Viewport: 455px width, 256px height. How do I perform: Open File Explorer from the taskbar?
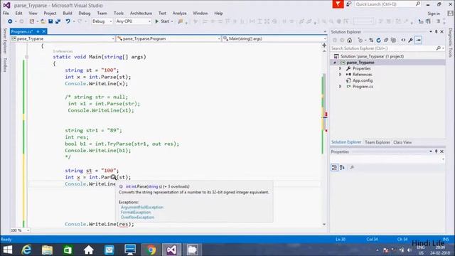[47, 250]
